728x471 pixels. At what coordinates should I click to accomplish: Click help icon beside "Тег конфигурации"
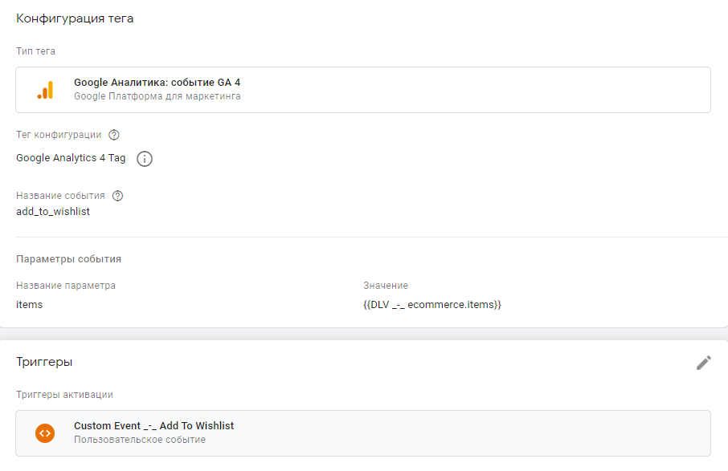(x=114, y=135)
